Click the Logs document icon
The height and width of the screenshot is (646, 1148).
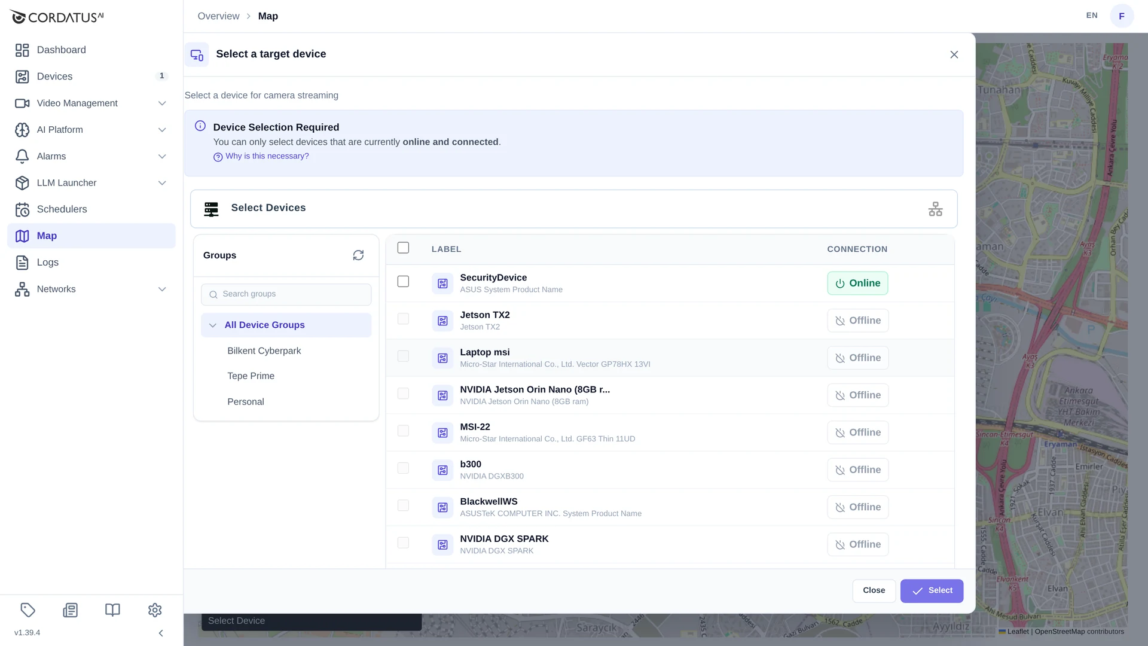(22, 263)
